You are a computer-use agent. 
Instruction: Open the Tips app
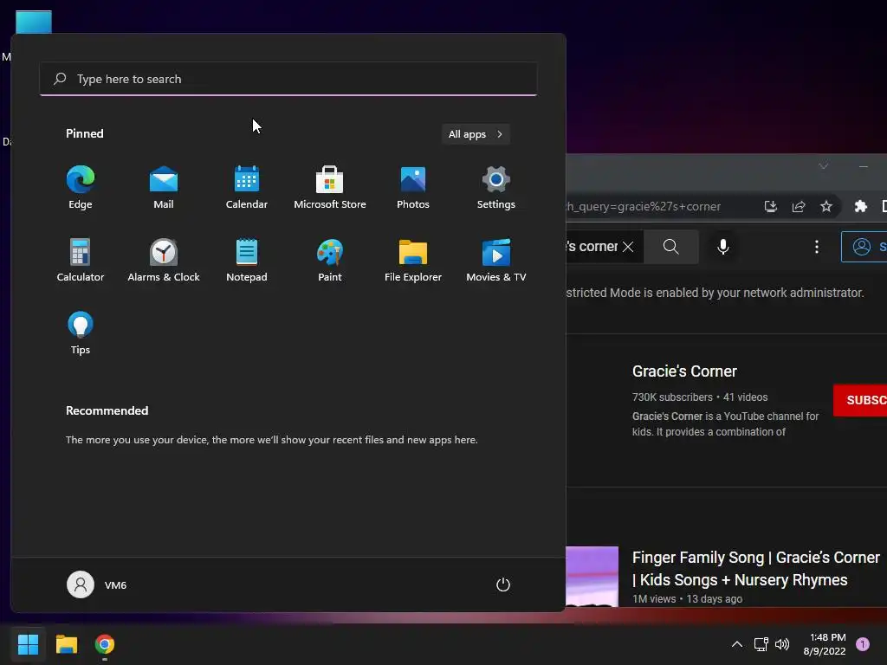(81, 333)
